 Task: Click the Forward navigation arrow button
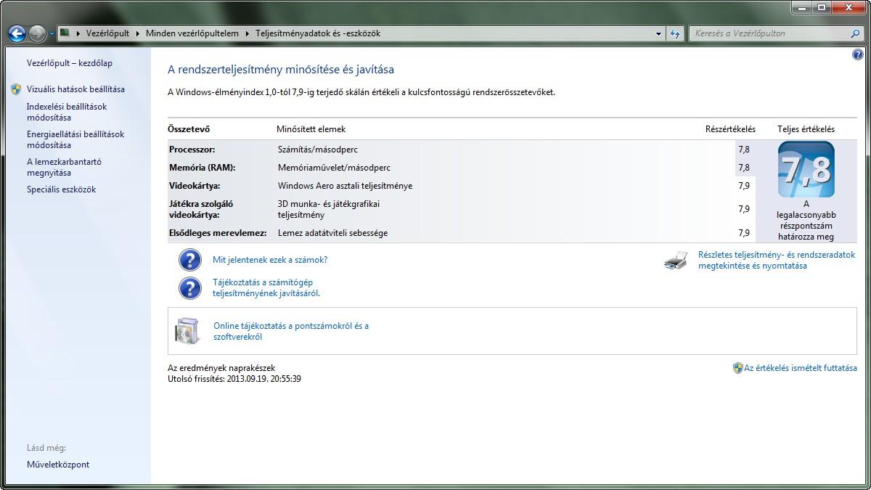[x=38, y=33]
